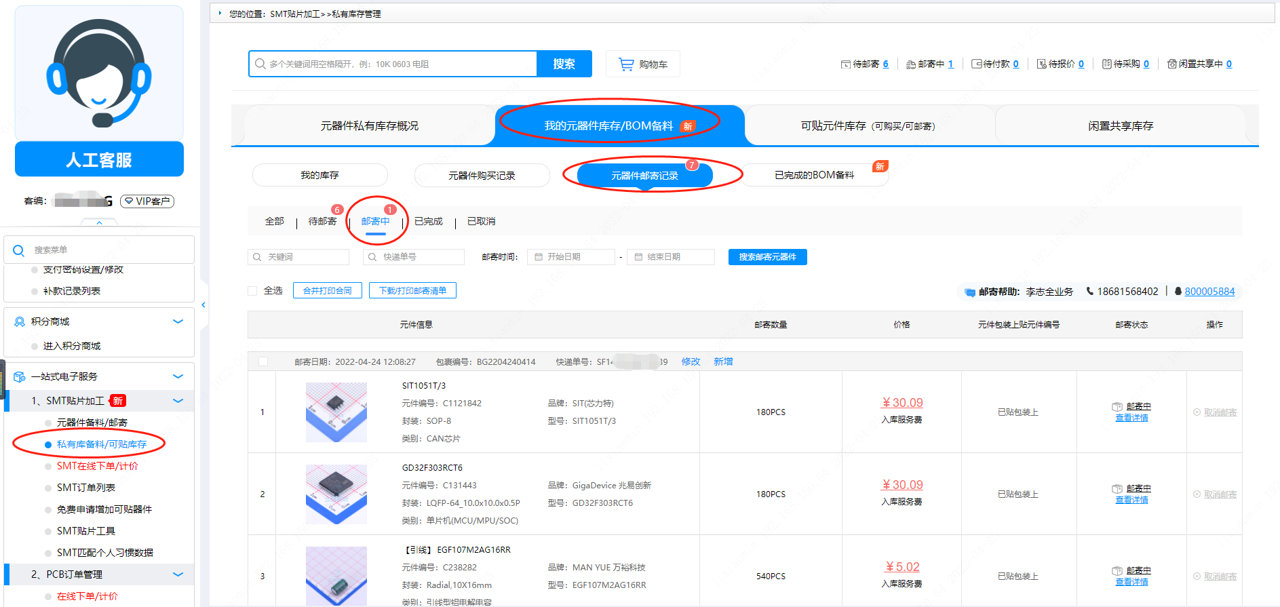Expand the PCB订单管理 section chevron
Viewport: 1280px width, 607px height.
click(x=178, y=574)
